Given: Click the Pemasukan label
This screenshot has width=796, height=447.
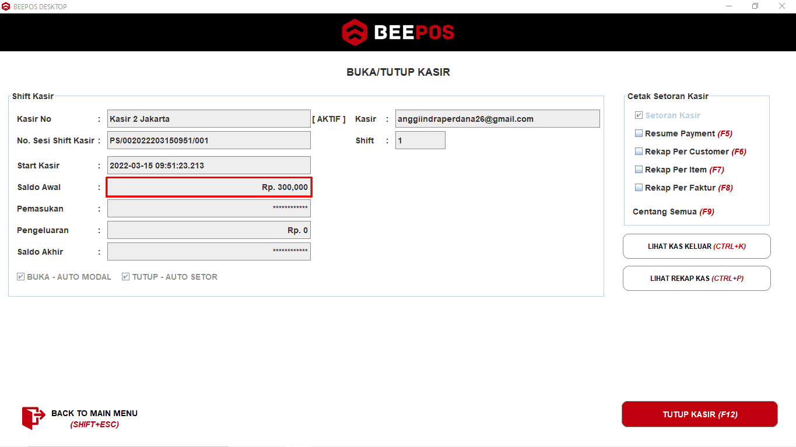Looking at the screenshot, I should [40, 209].
